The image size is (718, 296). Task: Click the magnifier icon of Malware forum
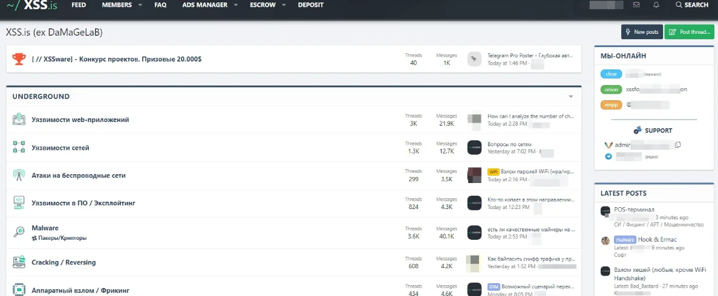tap(19, 232)
